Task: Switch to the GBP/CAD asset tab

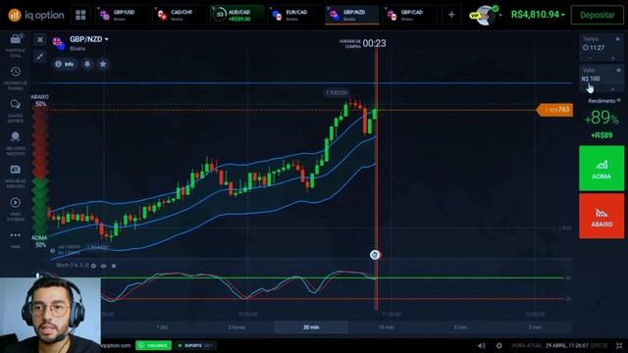Action: [x=409, y=16]
